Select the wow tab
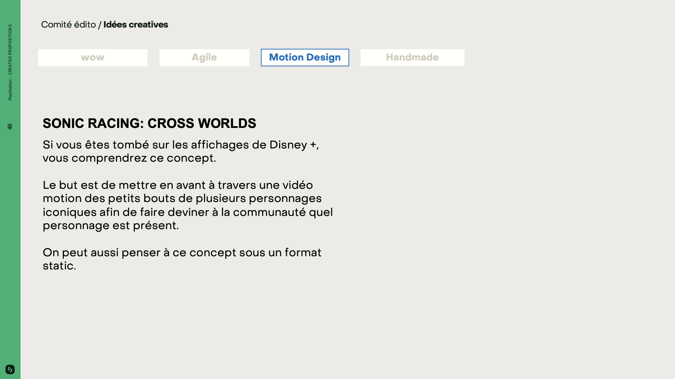The image size is (675, 379). click(93, 58)
